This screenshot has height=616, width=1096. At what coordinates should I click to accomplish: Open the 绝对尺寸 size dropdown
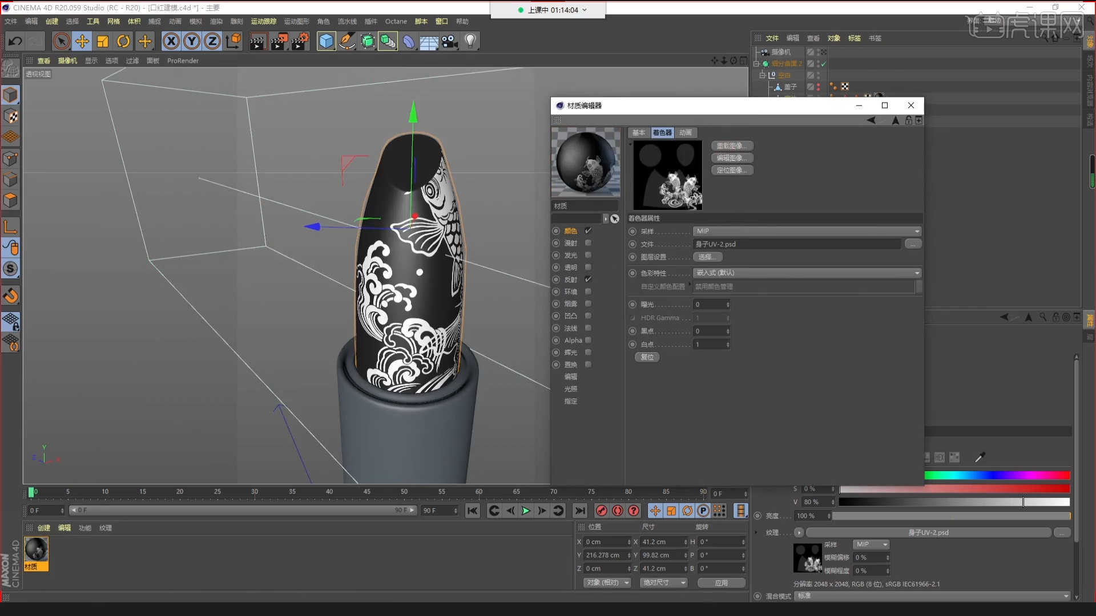tap(664, 582)
